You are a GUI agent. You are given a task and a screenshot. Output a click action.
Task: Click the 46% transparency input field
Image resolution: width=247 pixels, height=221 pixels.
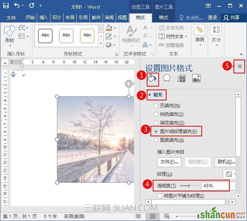point(215,186)
